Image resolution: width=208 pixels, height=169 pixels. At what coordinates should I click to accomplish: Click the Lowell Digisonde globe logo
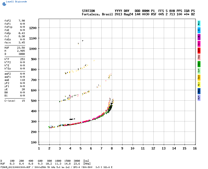pos(4,4)
